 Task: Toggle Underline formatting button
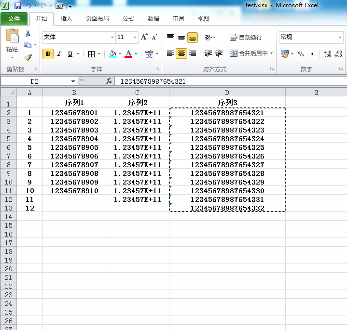point(70,54)
